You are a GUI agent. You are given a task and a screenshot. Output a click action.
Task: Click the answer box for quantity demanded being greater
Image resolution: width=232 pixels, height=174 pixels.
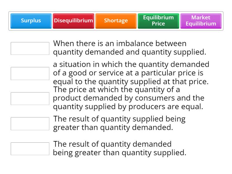30,148
